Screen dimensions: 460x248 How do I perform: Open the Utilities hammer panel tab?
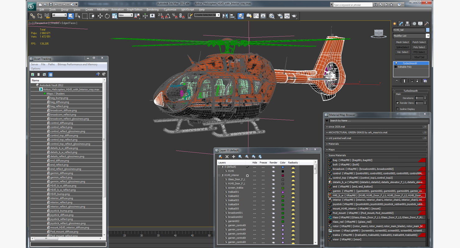click(x=427, y=24)
